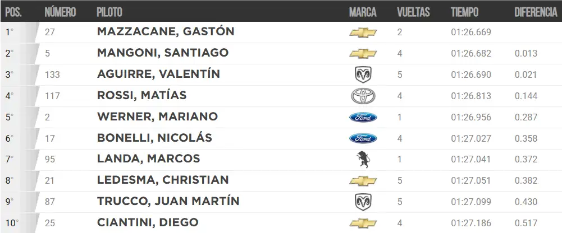
Task: Click the Ram logo for Trucco
Action: pos(363,202)
